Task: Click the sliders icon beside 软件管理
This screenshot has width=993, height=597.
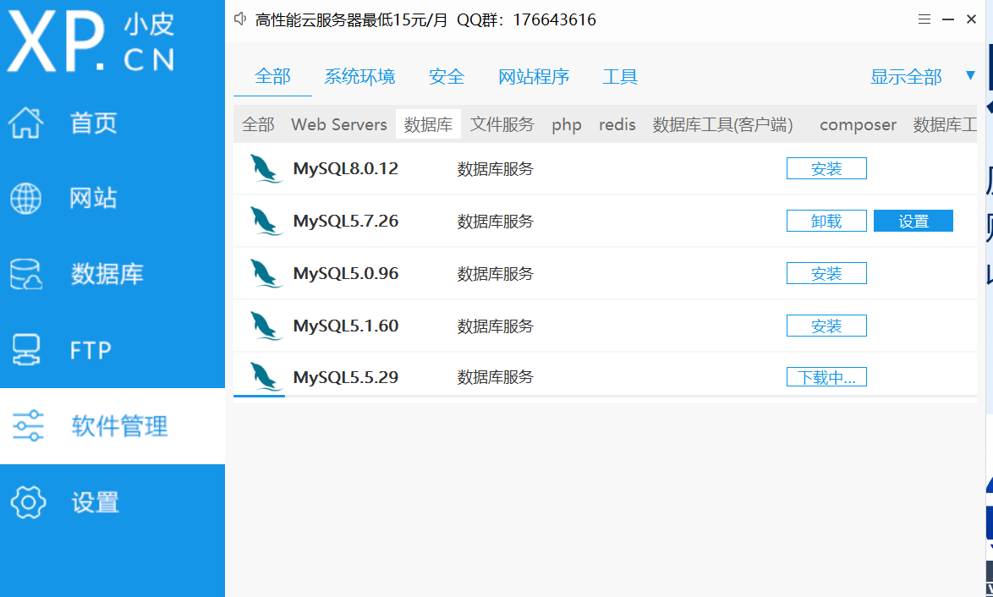Action: click(28, 425)
